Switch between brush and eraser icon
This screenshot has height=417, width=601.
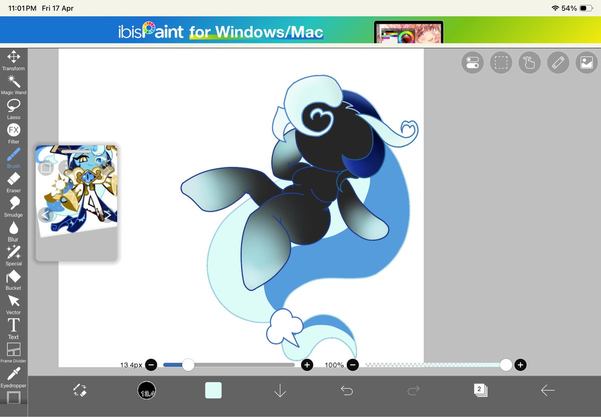click(80, 390)
